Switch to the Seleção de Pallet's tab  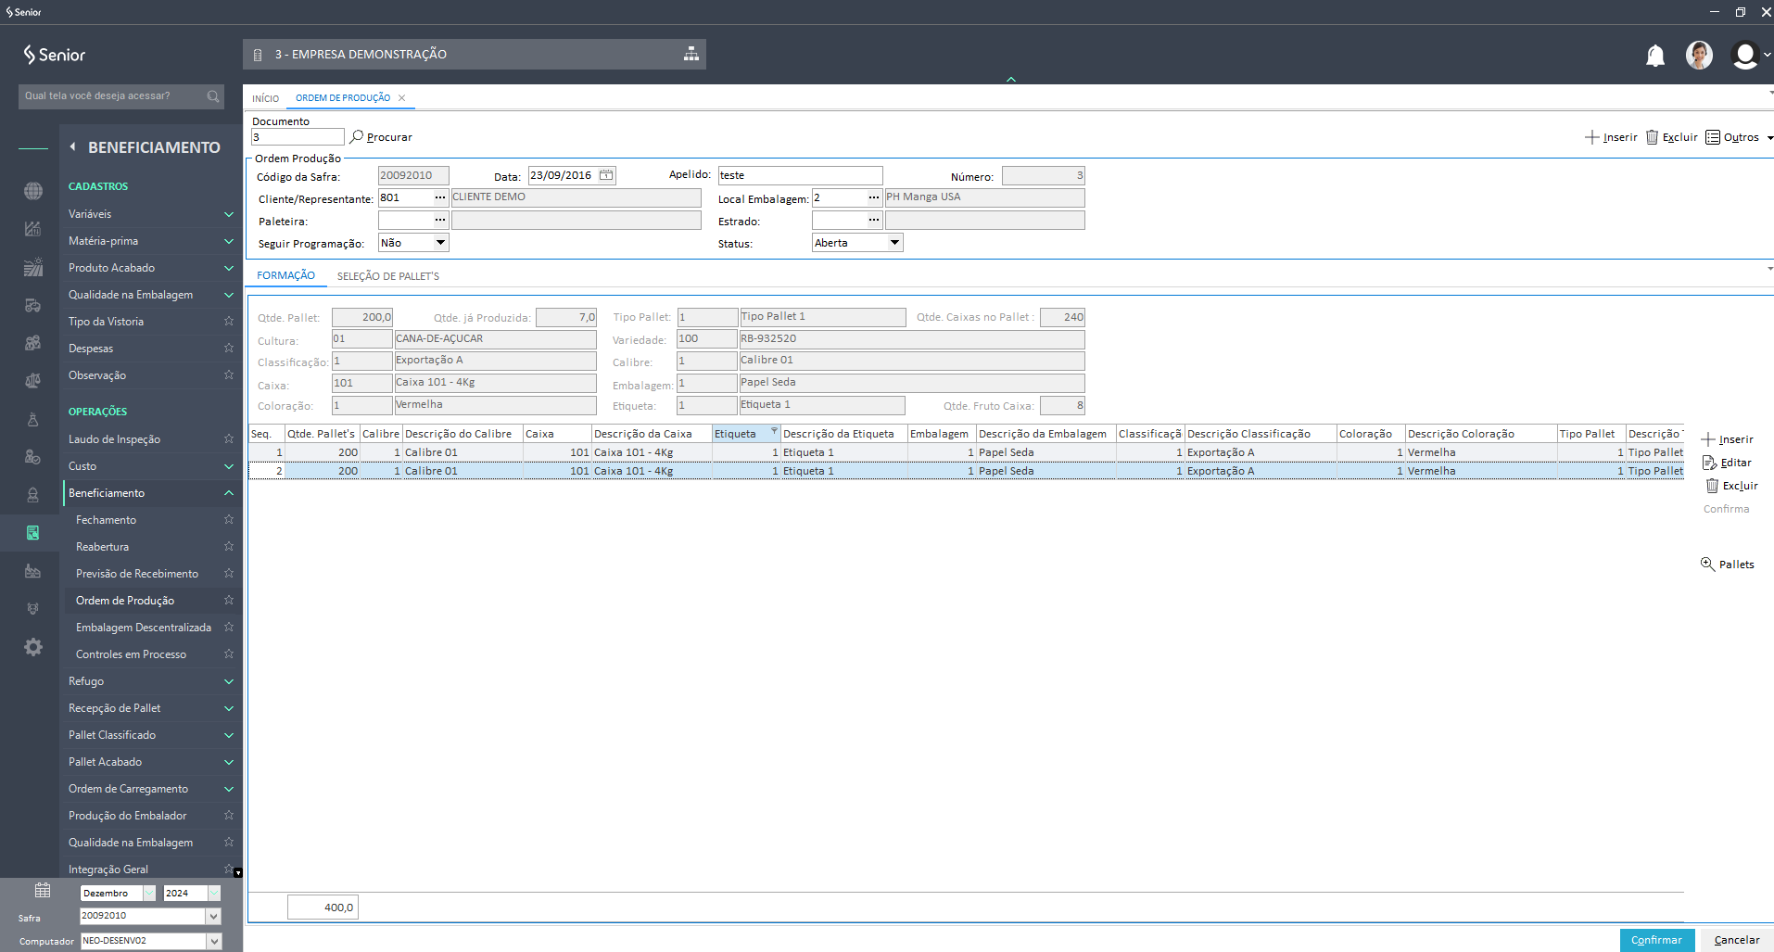[x=387, y=276]
